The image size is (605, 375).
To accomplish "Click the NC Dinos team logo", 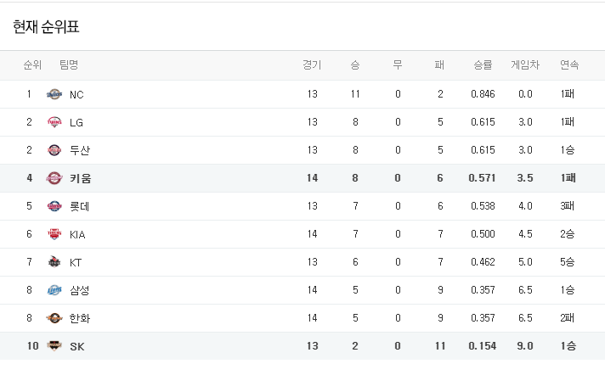I will point(54,94).
